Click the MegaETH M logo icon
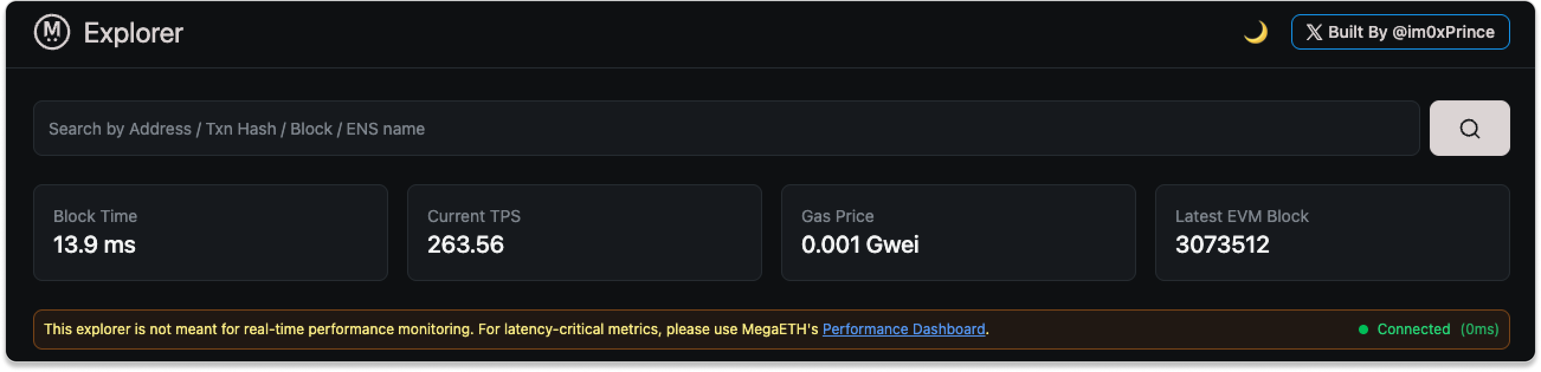The height and width of the screenshot is (372, 1541). (x=52, y=32)
